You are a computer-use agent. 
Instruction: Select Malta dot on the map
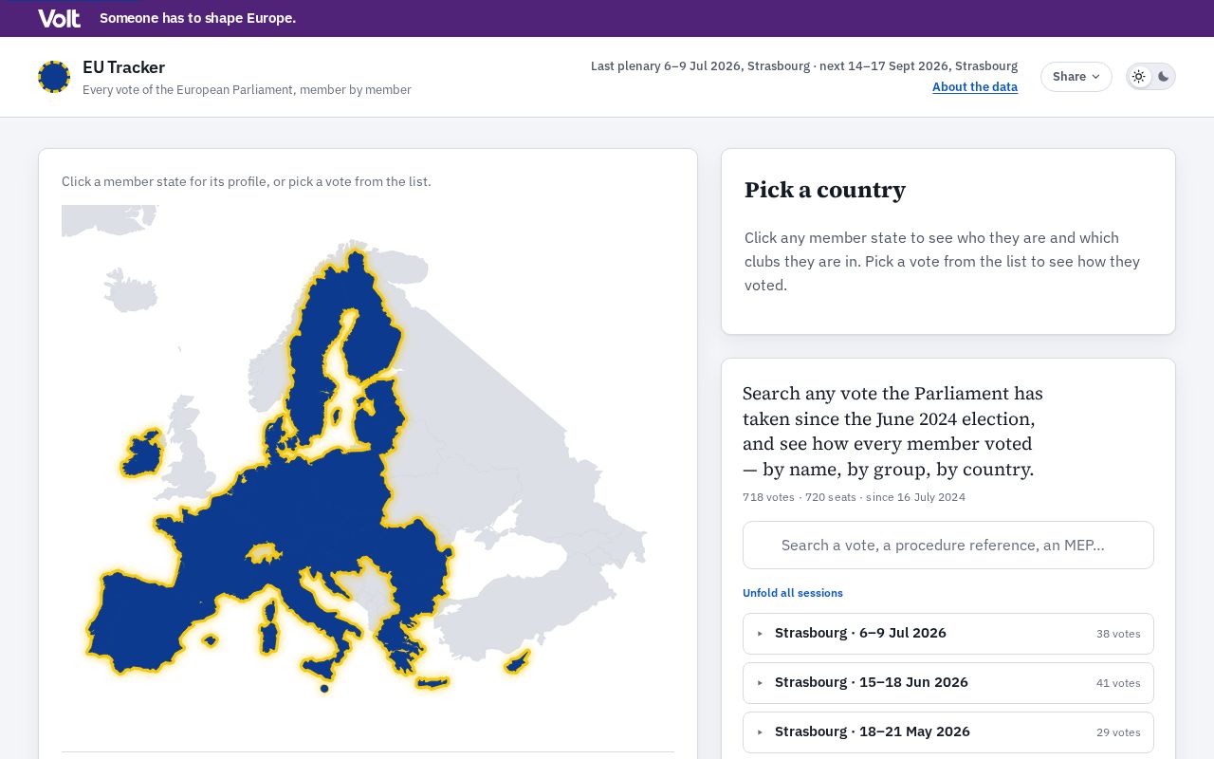pyautogui.click(x=324, y=689)
